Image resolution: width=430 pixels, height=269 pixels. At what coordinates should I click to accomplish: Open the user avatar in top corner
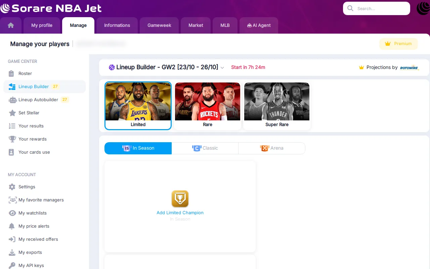[423, 8]
